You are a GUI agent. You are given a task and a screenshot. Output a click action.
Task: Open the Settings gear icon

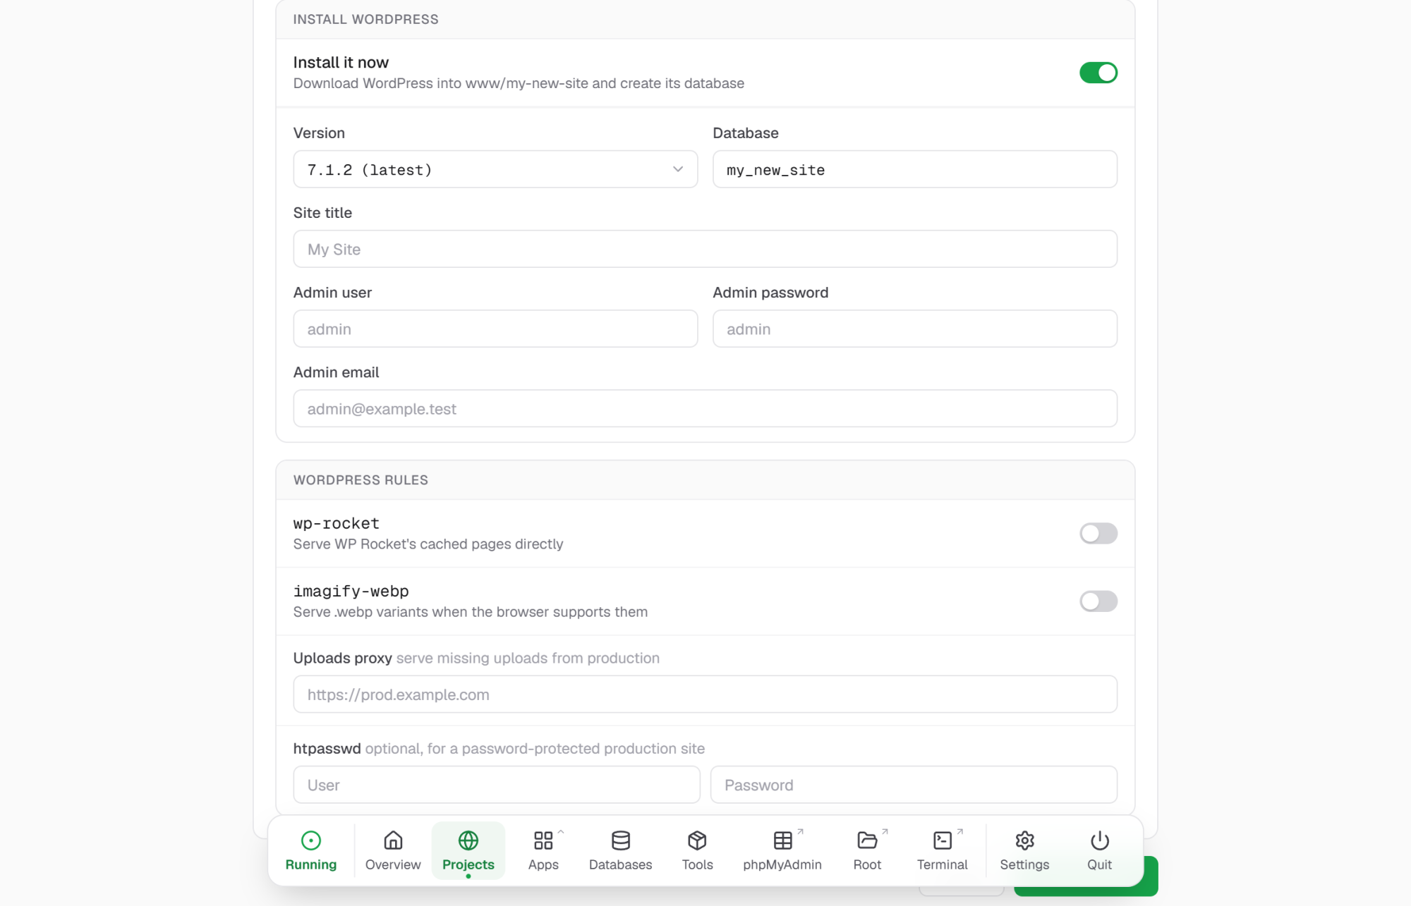coord(1024,840)
